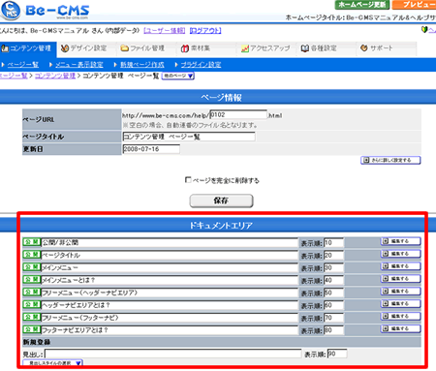Toggle 公開 badge on フリーメニュー（ヘッダーナビエリア） row
This screenshot has width=436, height=371.
click(x=31, y=292)
